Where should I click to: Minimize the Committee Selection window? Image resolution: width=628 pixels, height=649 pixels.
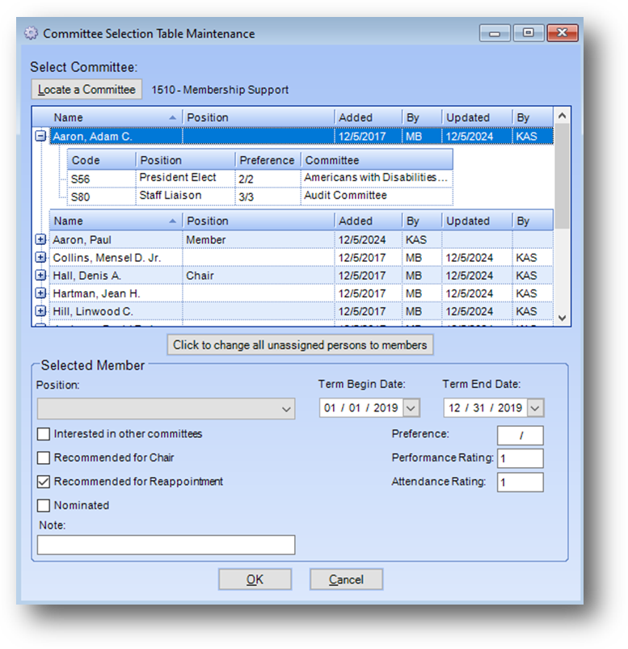(x=495, y=32)
